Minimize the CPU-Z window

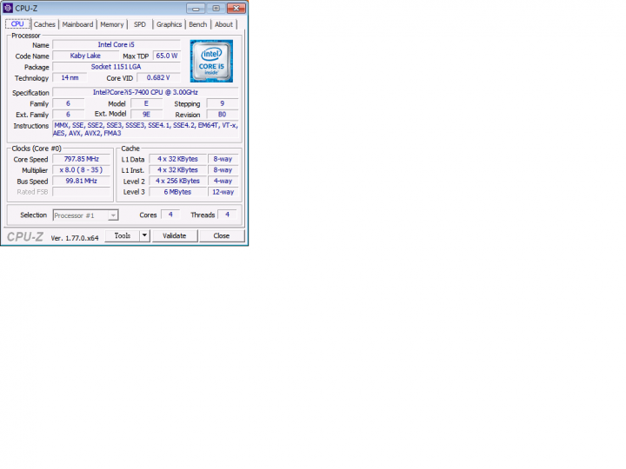(196, 8)
